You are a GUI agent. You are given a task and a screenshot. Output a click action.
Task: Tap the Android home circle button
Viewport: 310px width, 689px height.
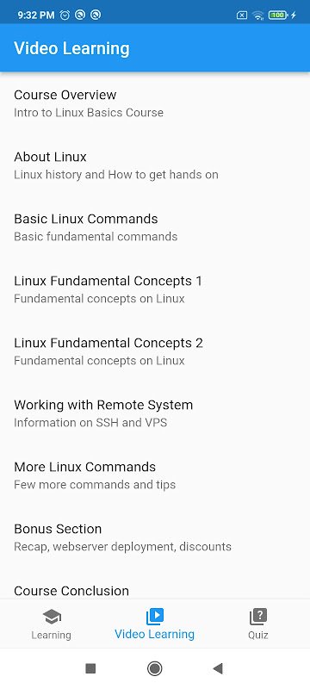click(154, 668)
